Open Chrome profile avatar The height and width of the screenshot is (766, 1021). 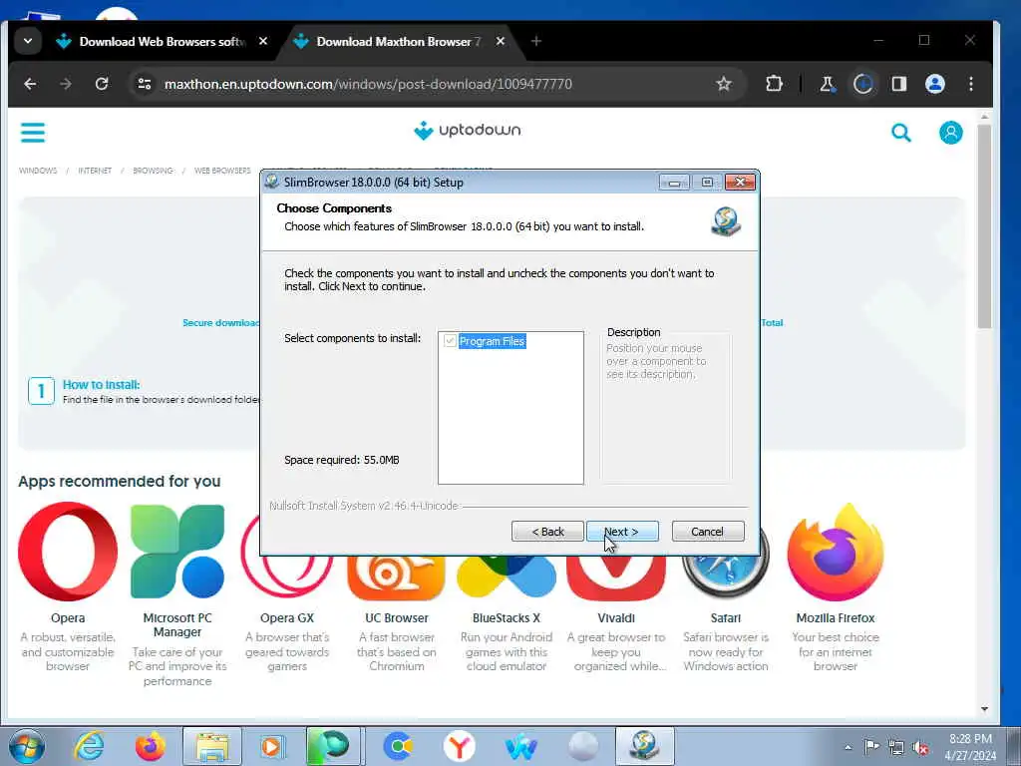pos(935,84)
